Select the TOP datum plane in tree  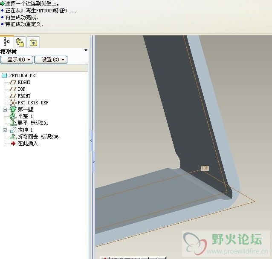(x=21, y=89)
